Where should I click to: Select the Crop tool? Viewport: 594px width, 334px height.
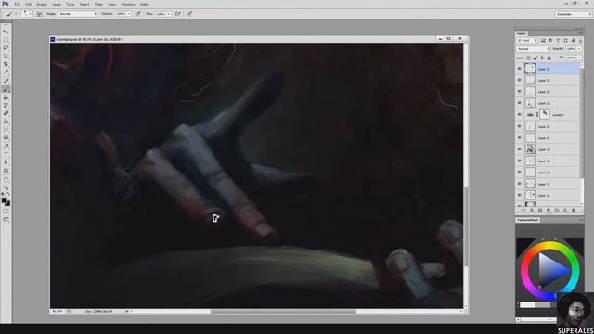pyautogui.click(x=6, y=64)
